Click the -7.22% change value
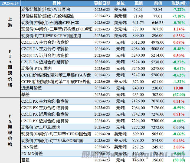 pyautogui.click(x=179, y=9)
